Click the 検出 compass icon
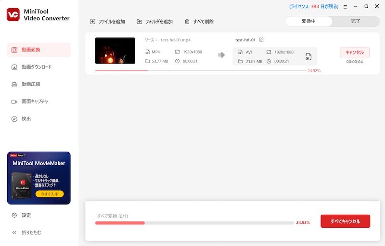Screen dimensions: 385x246 point(14,119)
